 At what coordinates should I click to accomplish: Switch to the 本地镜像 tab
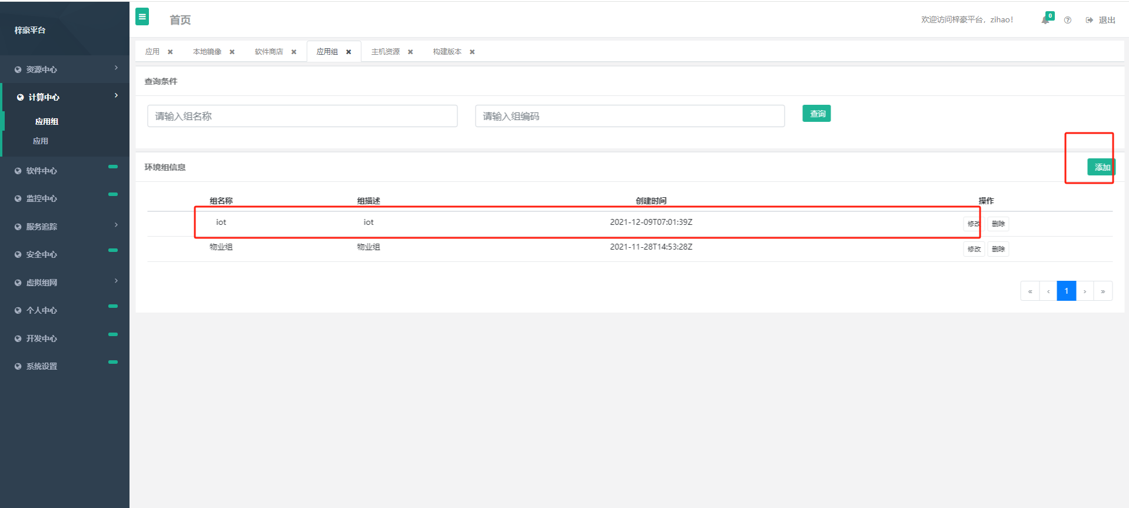[207, 52]
